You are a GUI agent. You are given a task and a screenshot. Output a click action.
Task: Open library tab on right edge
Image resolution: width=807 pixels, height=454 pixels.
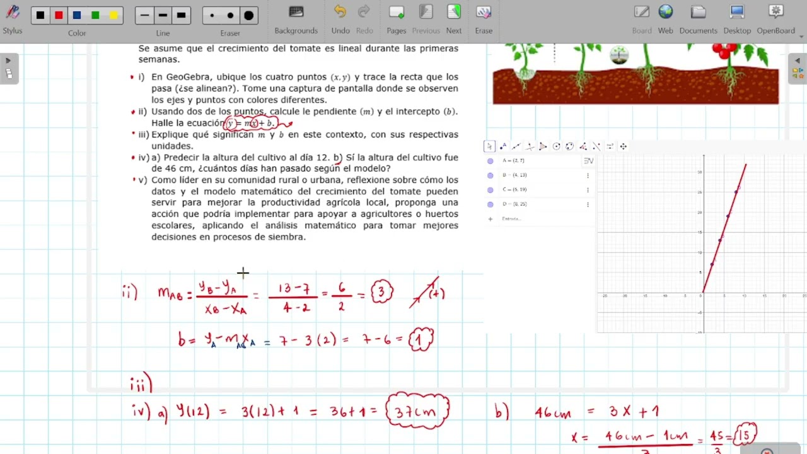pyautogui.click(x=798, y=74)
